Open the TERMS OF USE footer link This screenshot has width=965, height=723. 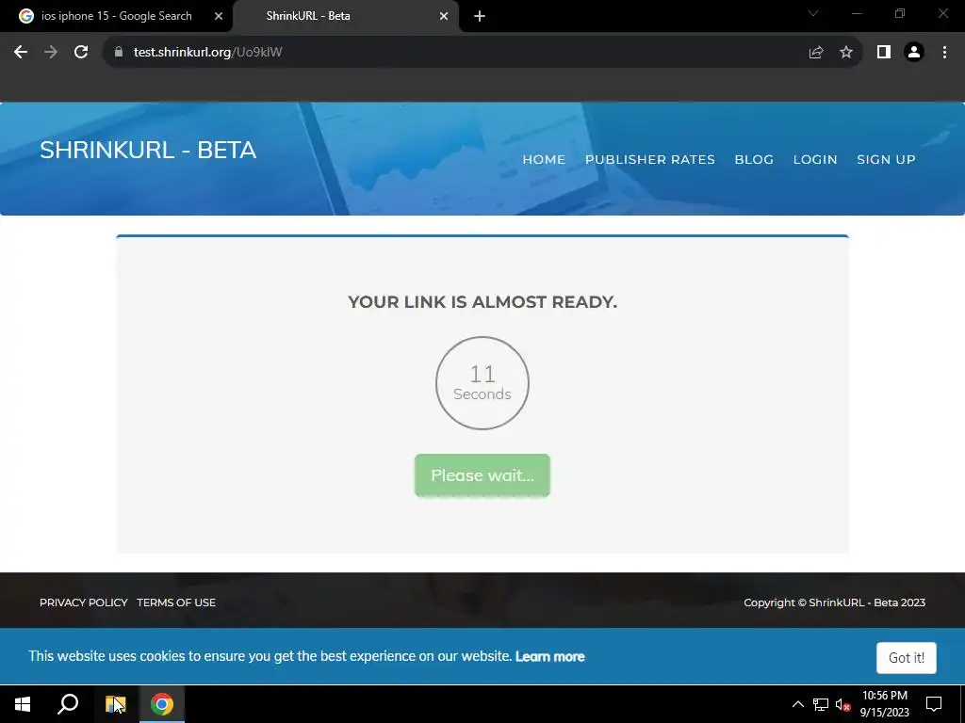click(176, 602)
